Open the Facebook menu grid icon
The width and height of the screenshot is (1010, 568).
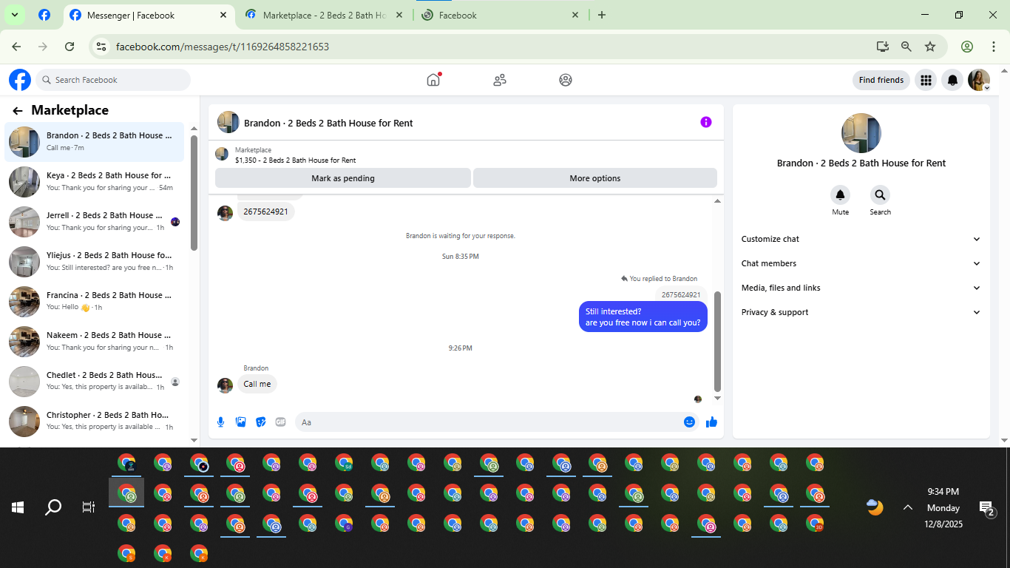coord(926,80)
